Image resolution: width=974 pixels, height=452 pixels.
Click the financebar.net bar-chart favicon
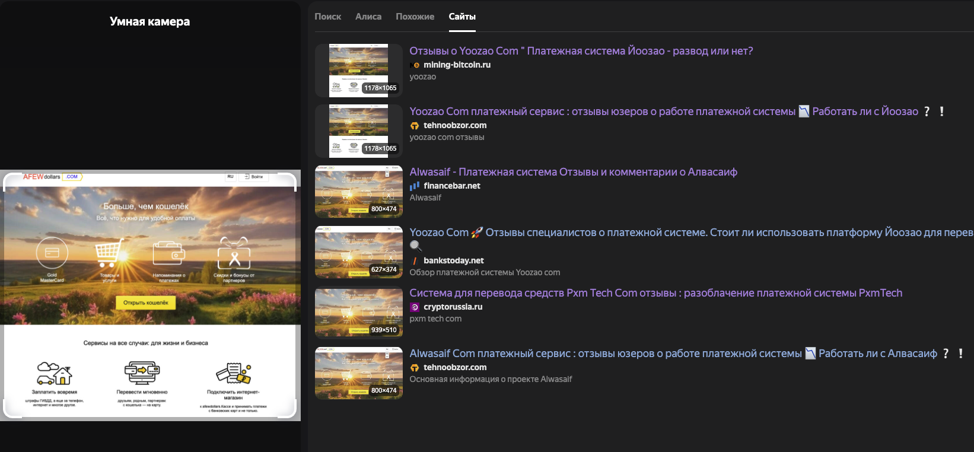pos(415,186)
